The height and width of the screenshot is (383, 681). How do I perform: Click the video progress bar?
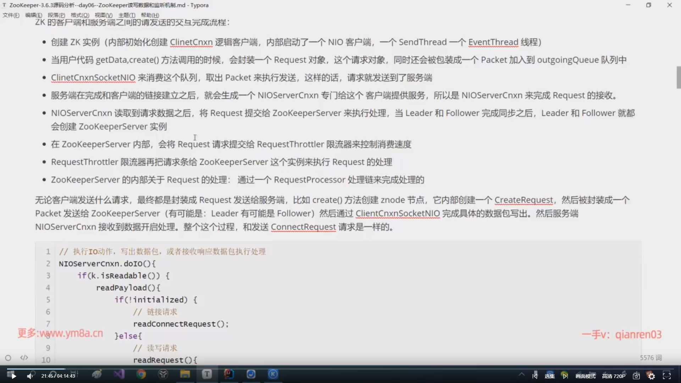click(x=340, y=369)
